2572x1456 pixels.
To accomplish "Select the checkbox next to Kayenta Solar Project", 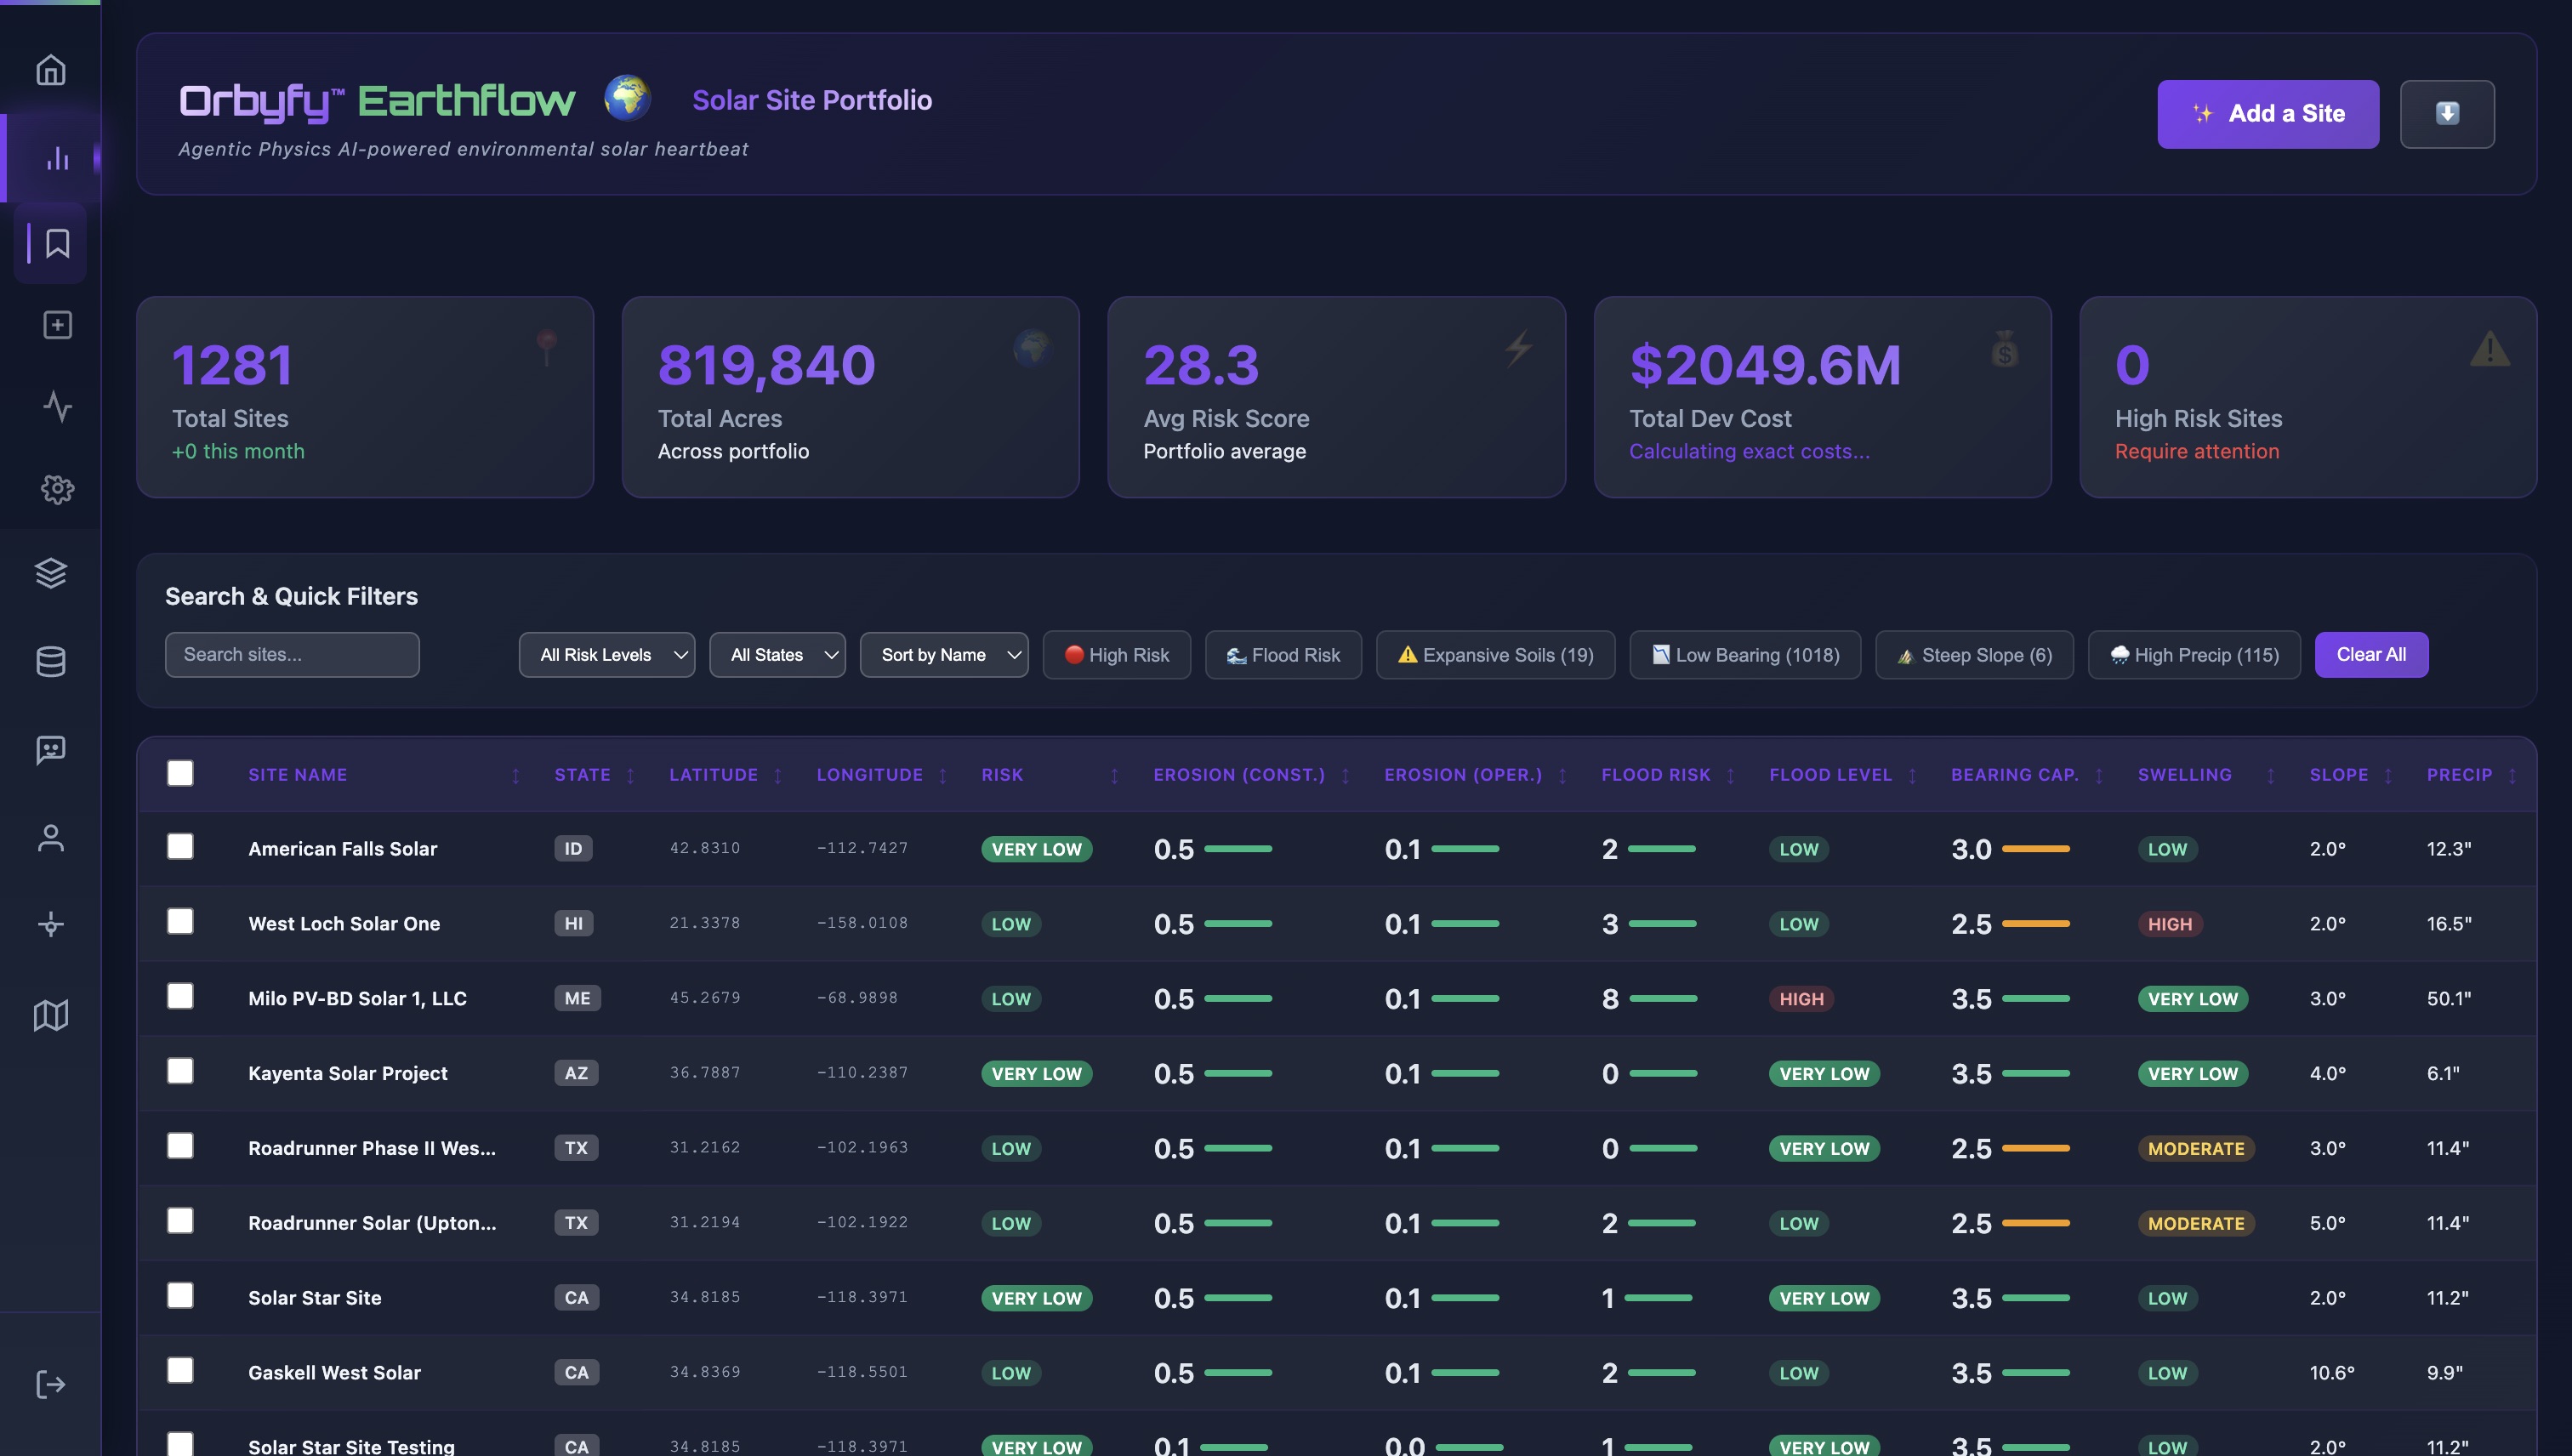I will click(x=180, y=1070).
